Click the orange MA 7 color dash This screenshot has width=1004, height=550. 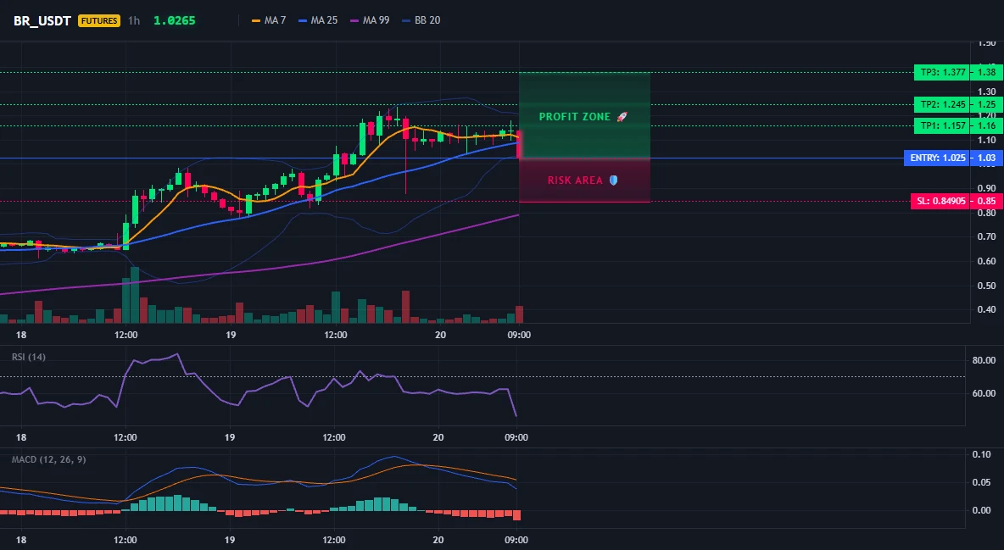(257, 20)
